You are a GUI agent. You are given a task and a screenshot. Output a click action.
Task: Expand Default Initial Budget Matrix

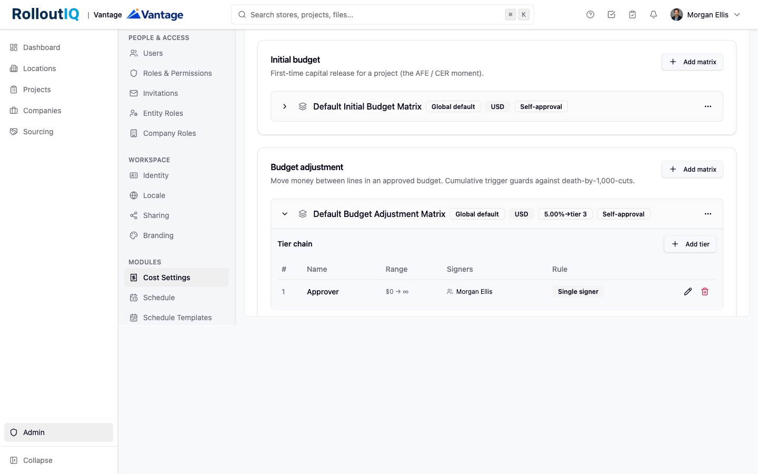[x=285, y=106]
